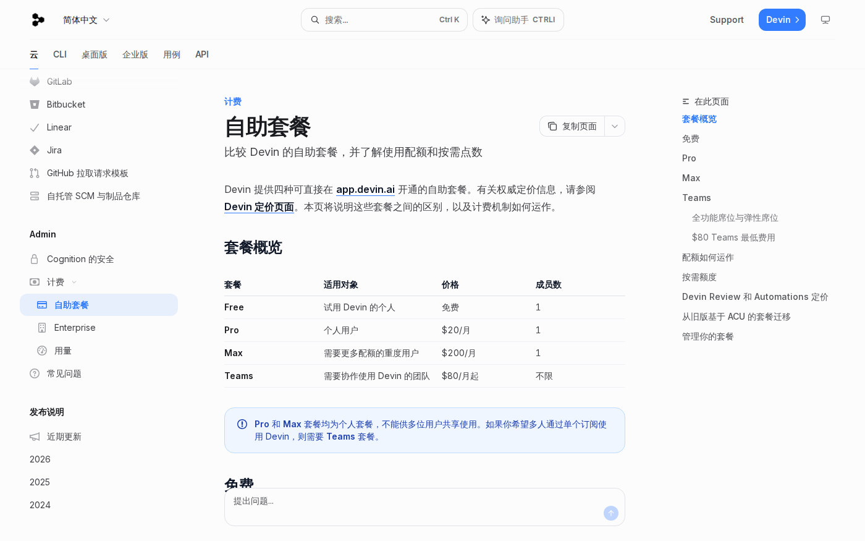Viewport: 865px width, 541px height.
Task: Click the $200/月 price cell
Action: [459, 353]
